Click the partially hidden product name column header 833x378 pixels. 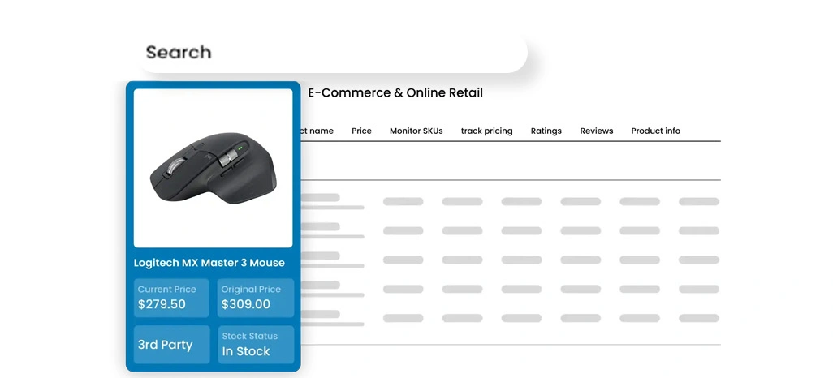click(x=317, y=131)
